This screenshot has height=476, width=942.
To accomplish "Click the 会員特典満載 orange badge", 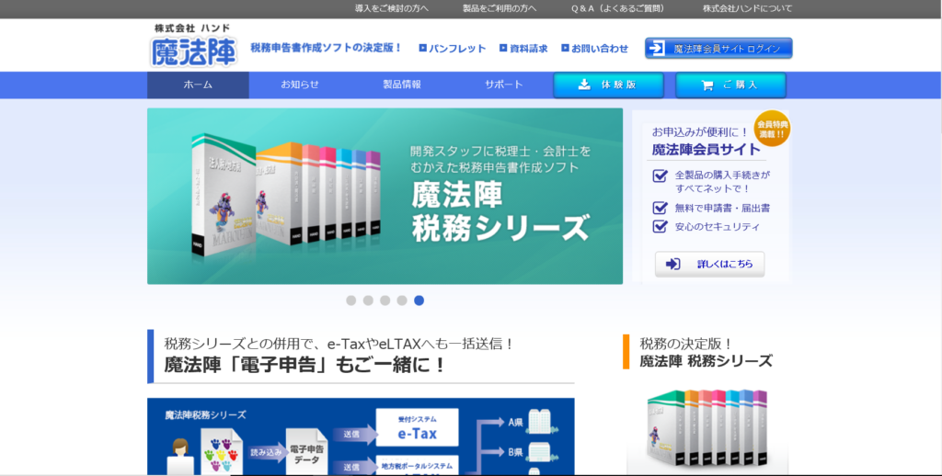I will point(772,129).
